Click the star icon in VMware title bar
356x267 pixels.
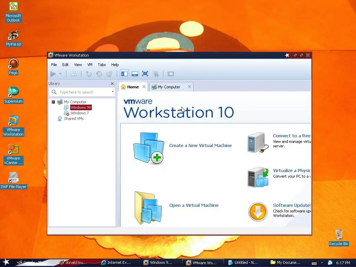coord(287,55)
